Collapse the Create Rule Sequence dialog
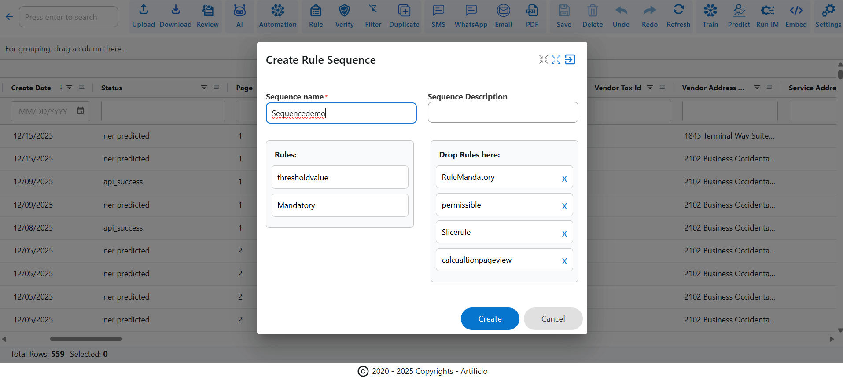Image resolution: width=843 pixels, height=377 pixels. (x=544, y=59)
